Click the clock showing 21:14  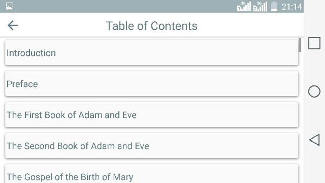(292, 7)
